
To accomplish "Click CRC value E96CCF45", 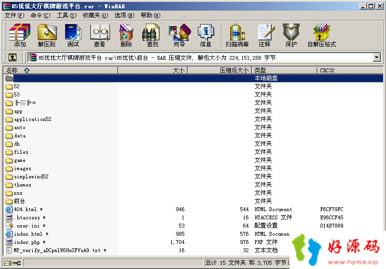I will tap(331, 217).
